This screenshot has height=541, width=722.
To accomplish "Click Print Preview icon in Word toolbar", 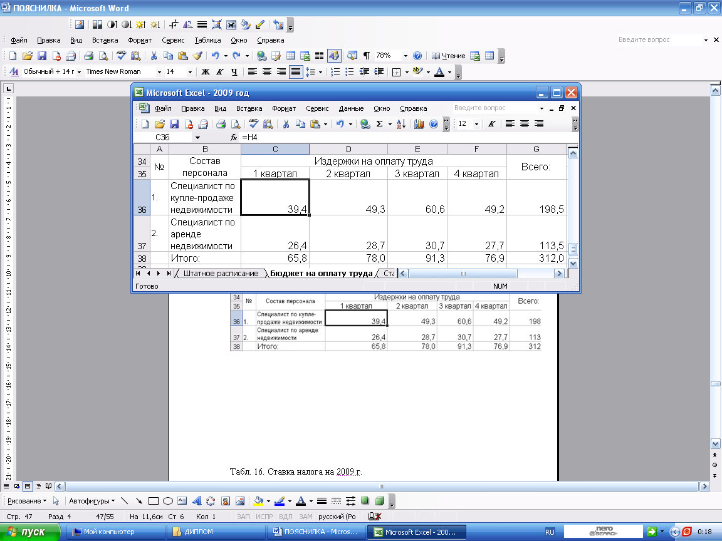I will pyautogui.click(x=103, y=56).
